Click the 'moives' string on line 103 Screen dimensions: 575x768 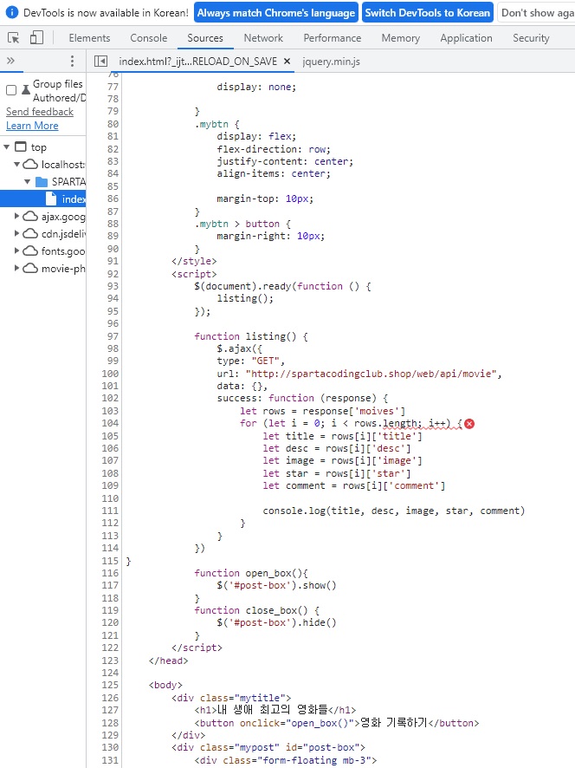pyautogui.click(x=377, y=411)
